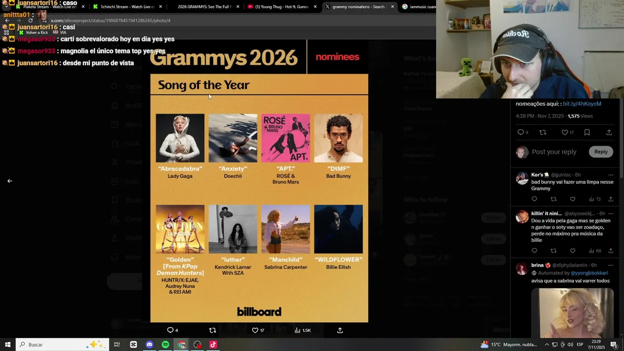The height and width of the screenshot is (351, 624).
Task: Open @yyongbbokkari profile link
Action: [589, 273]
